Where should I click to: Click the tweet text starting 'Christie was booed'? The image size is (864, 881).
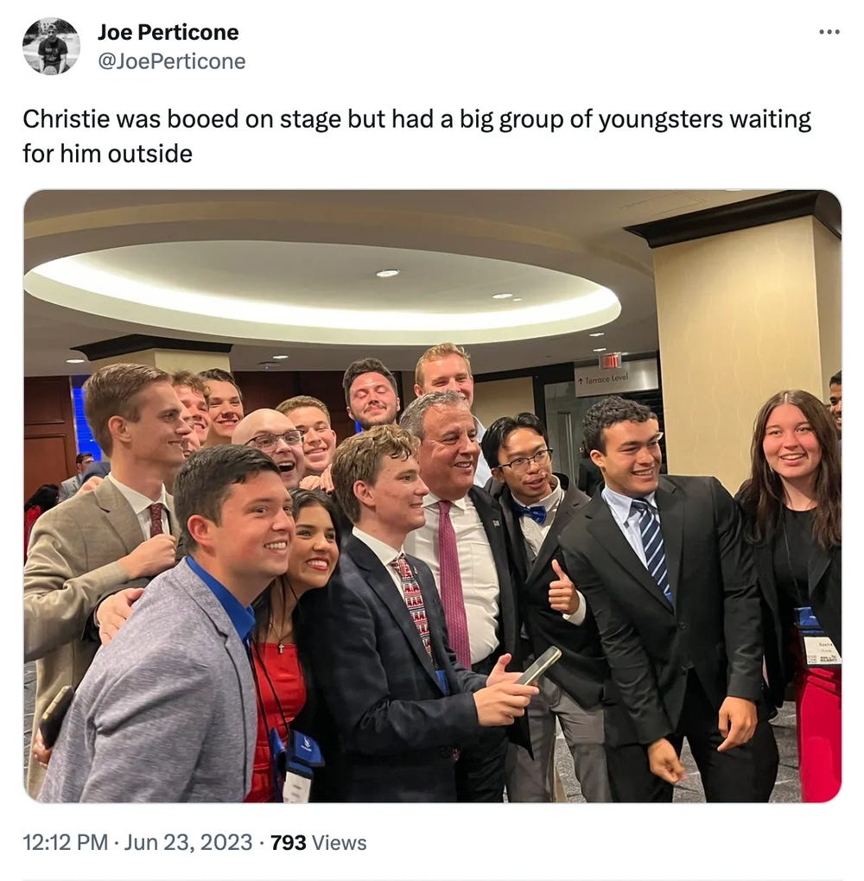[416, 136]
